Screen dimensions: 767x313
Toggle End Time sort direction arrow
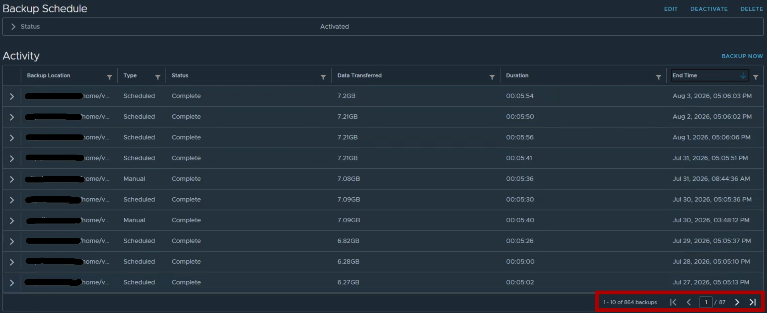click(x=743, y=76)
